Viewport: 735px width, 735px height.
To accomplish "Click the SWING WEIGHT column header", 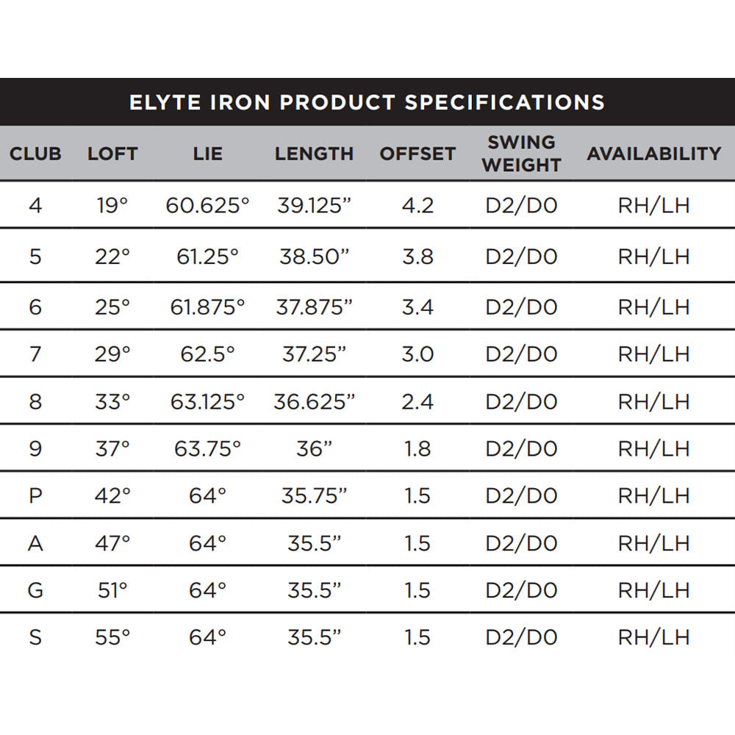I will point(521,154).
